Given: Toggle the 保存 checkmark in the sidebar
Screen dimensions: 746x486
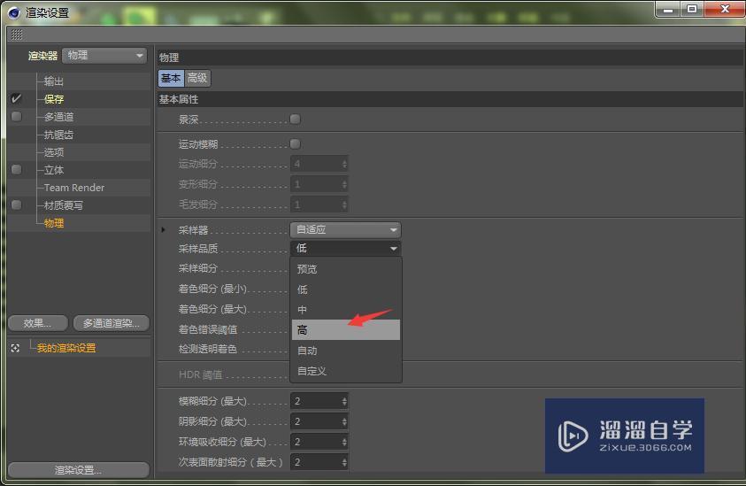Looking at the screenshot, I should coord(16,98).
